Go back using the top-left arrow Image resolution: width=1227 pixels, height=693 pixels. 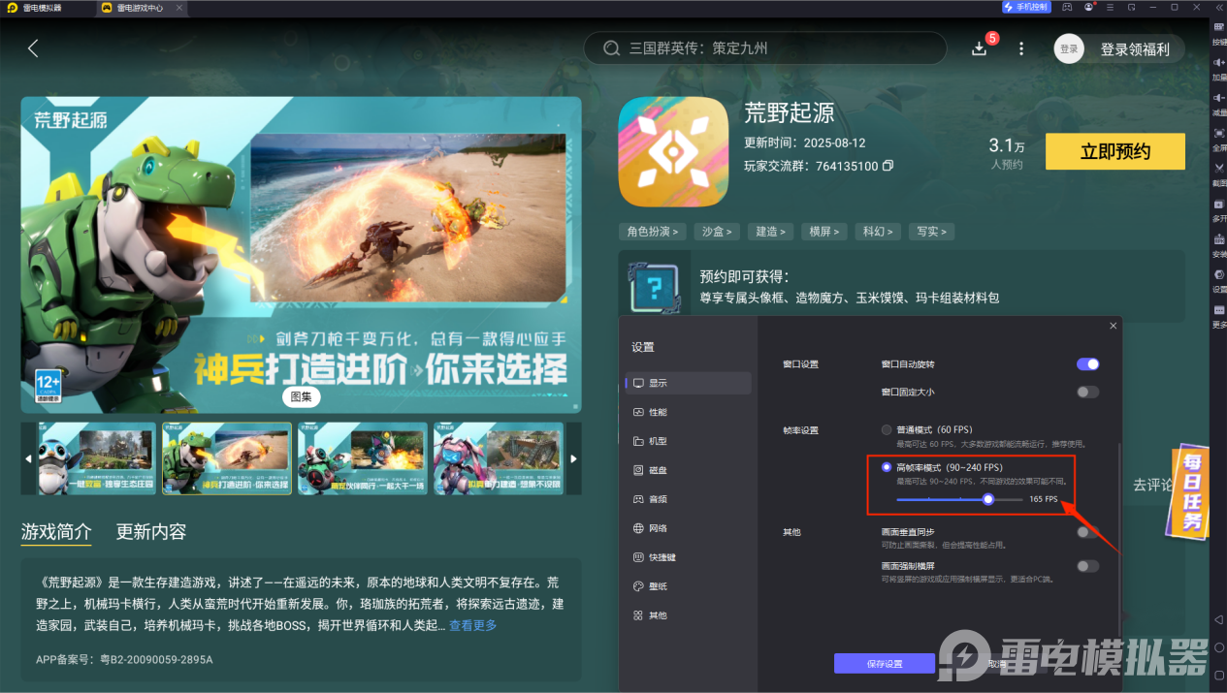click(33, 48)
